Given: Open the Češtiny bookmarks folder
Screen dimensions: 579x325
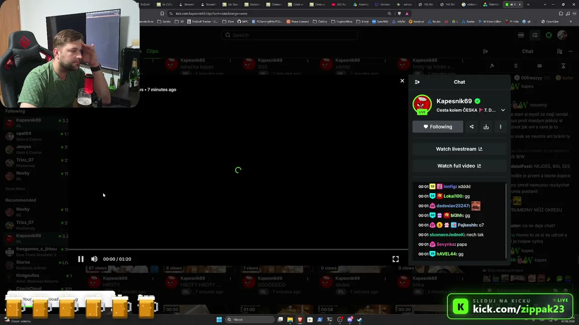Looking at the screenshot, I should click(x=320, y=22).
